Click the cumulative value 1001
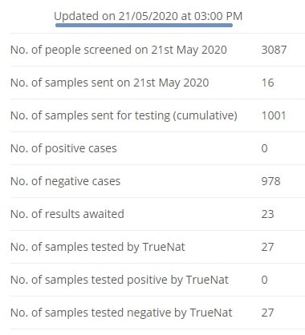The width and height of the screenshot is (305, 335). coord(274,115)
